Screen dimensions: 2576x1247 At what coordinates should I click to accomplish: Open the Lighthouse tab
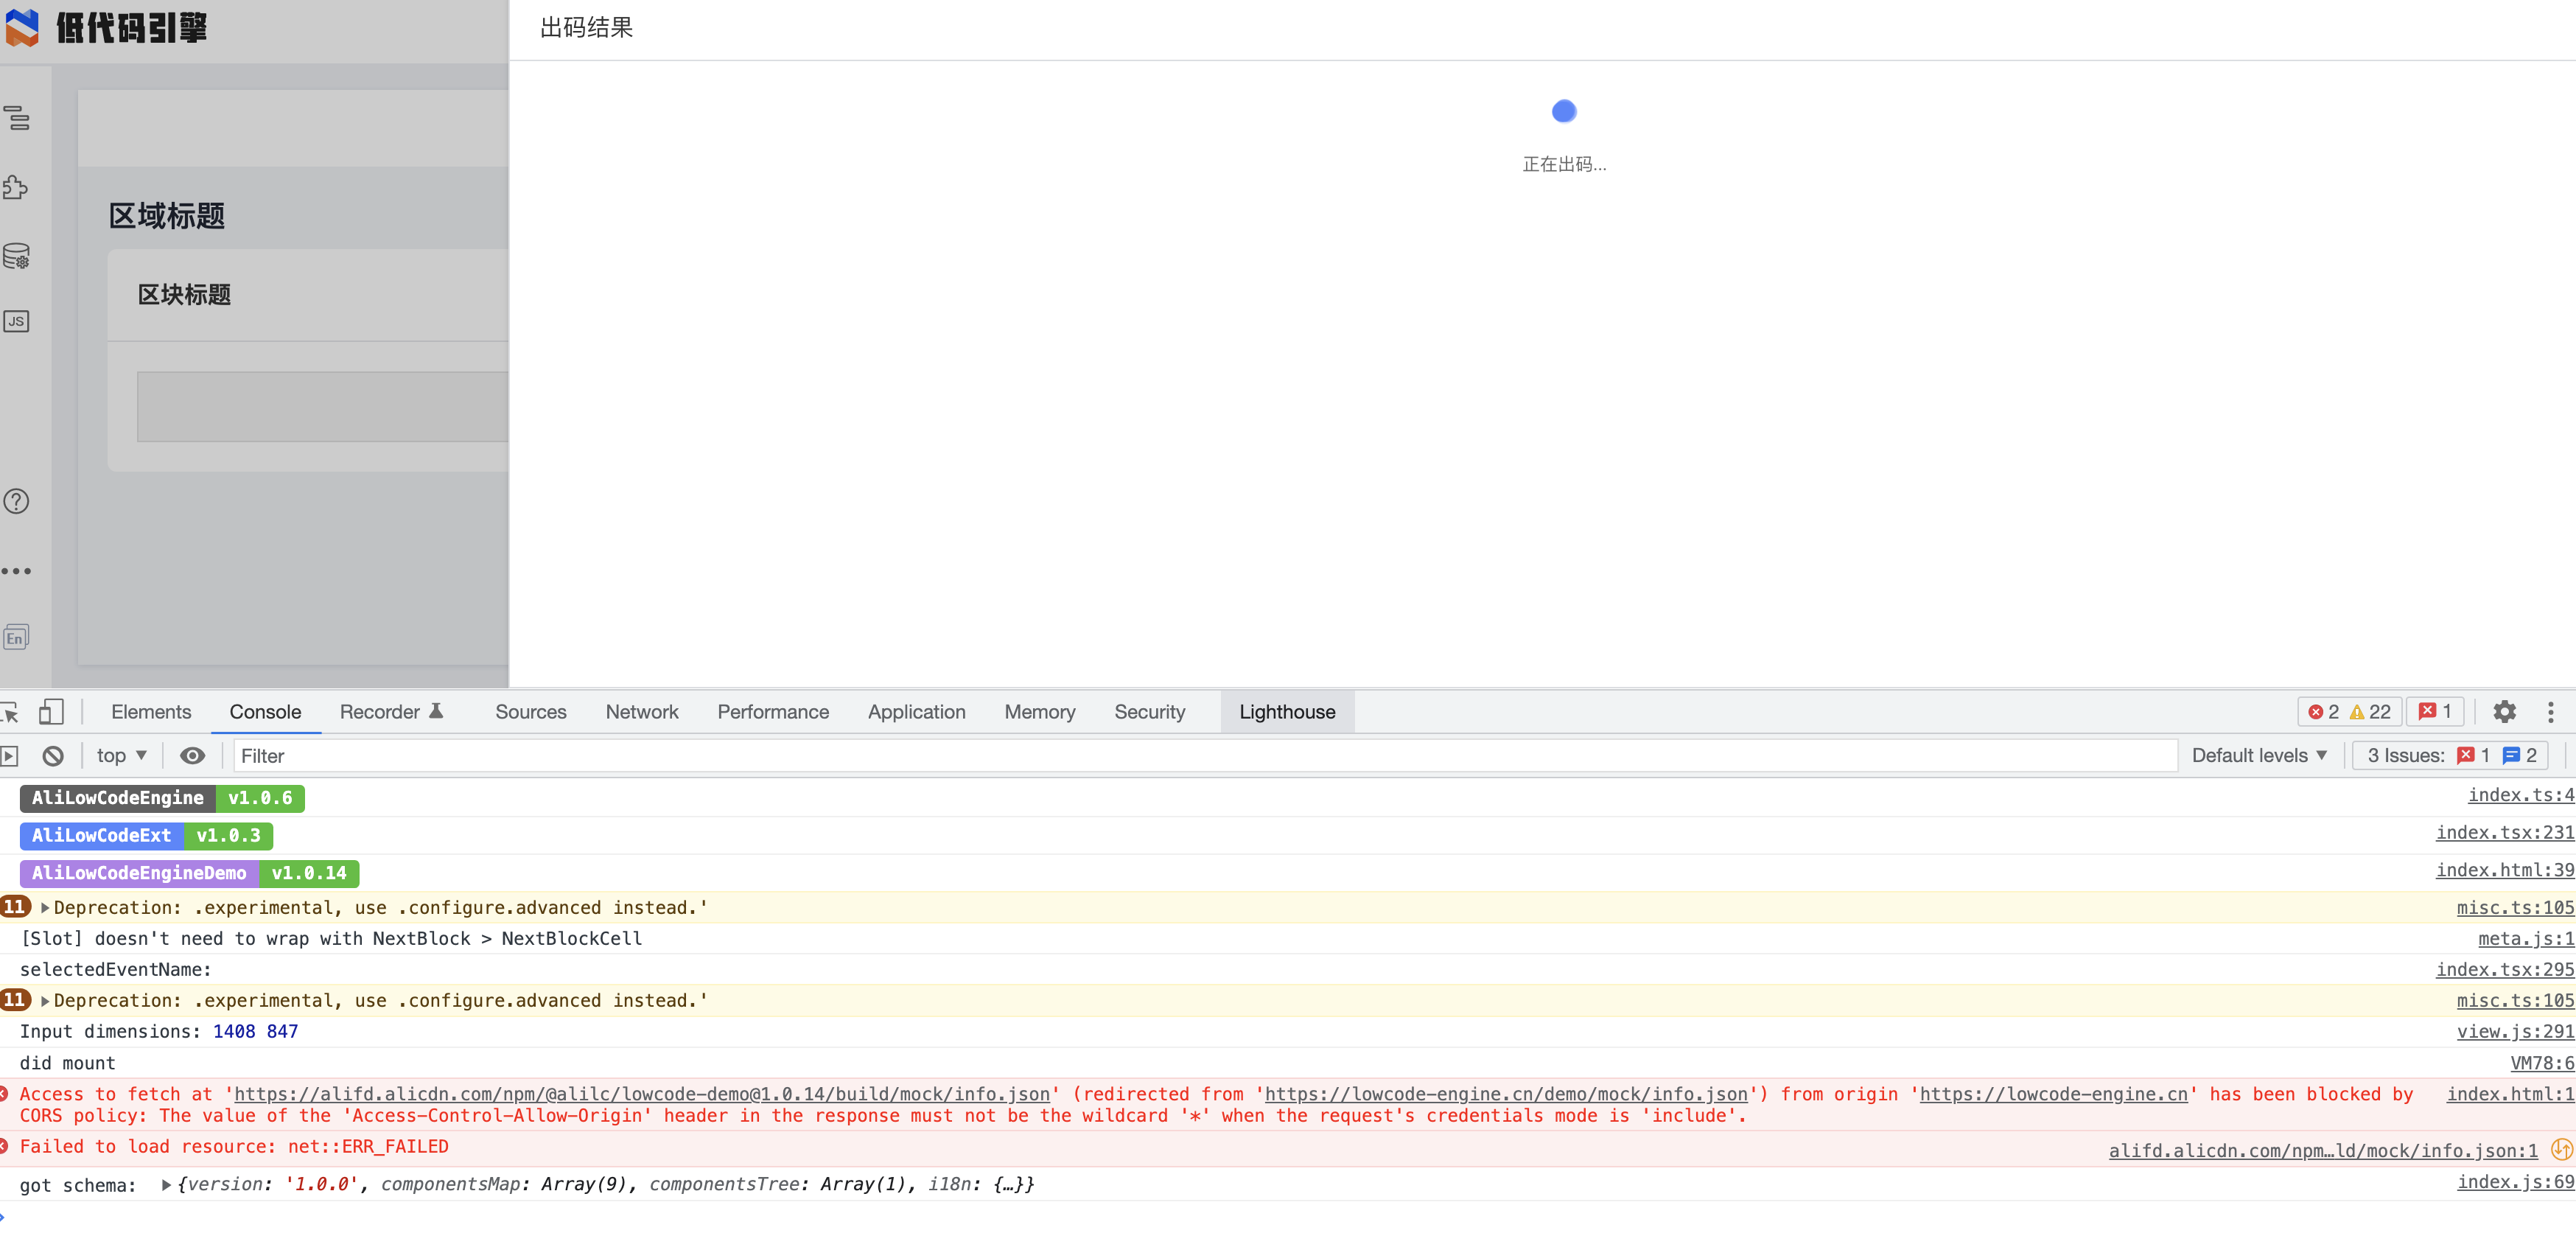click(x=1287, y=711)
